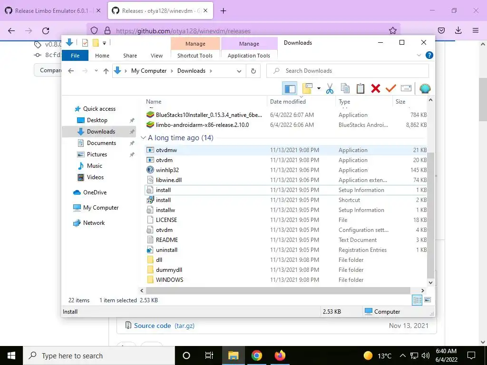Open the Share ribbon tab

coord(130,56)
